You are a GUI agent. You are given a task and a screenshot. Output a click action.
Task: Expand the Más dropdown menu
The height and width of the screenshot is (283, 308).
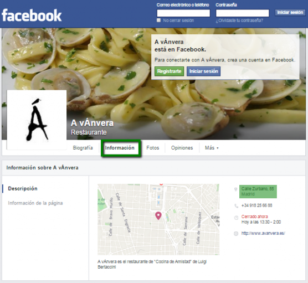212,148
